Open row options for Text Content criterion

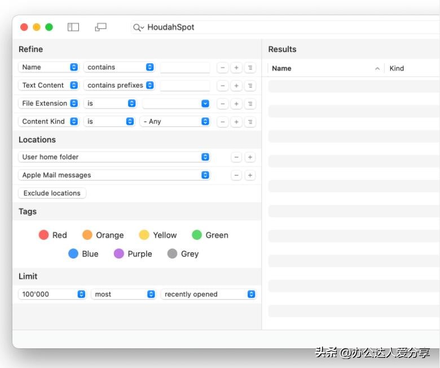250,86
